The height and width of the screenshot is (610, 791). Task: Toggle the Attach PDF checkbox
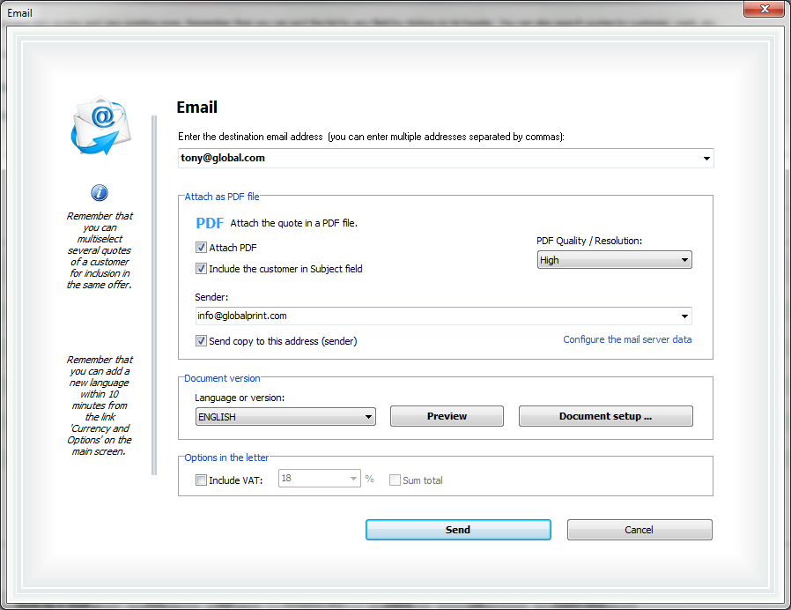201,248
